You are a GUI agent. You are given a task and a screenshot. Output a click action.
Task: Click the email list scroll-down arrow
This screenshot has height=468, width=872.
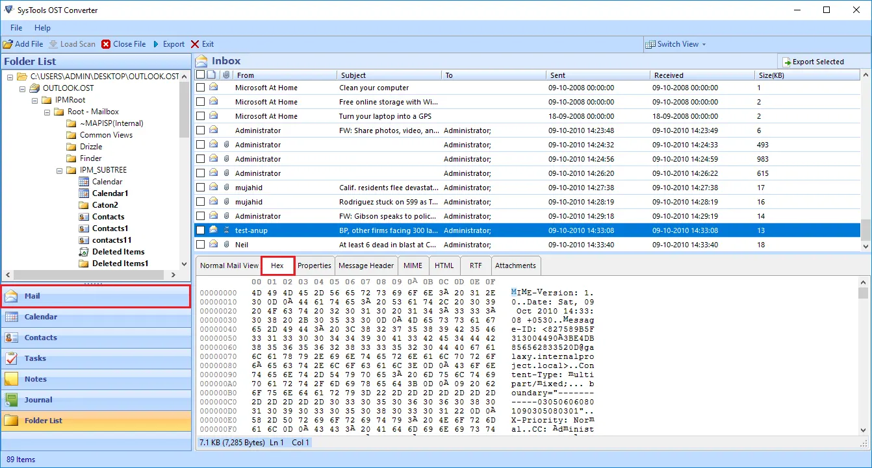pos(866,246)
